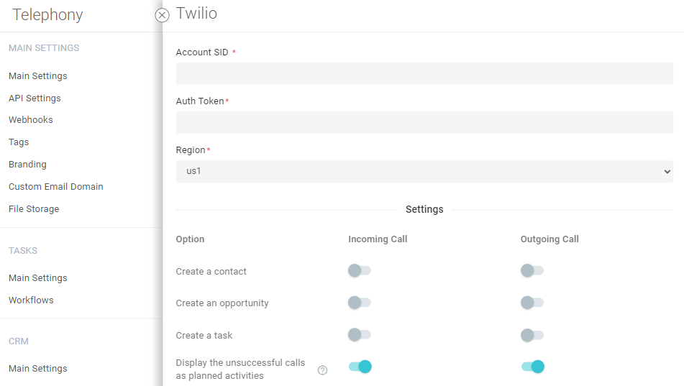Disable unsuccessful calls display for Outgoing Call
The height and width of the screenshot is (386, 684).
(x=533, y=367)
